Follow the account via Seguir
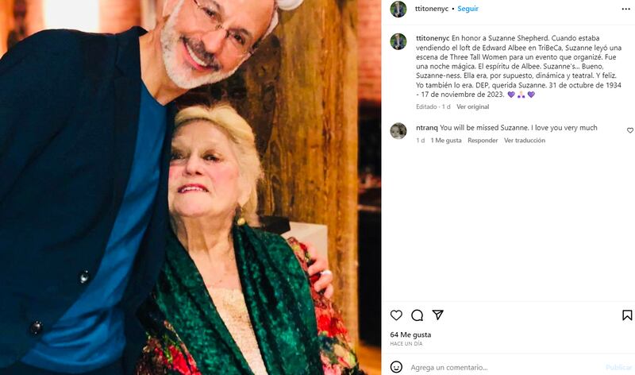The width and height of the screenshot is (635, 375). [x=468, y=10]
